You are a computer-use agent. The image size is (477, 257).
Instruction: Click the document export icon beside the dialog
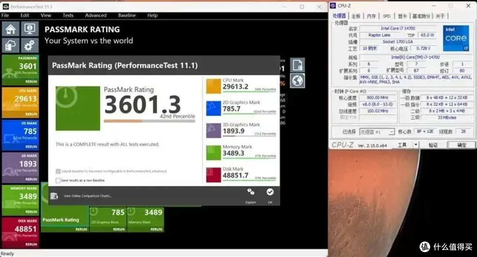click(x=297, y=65)
